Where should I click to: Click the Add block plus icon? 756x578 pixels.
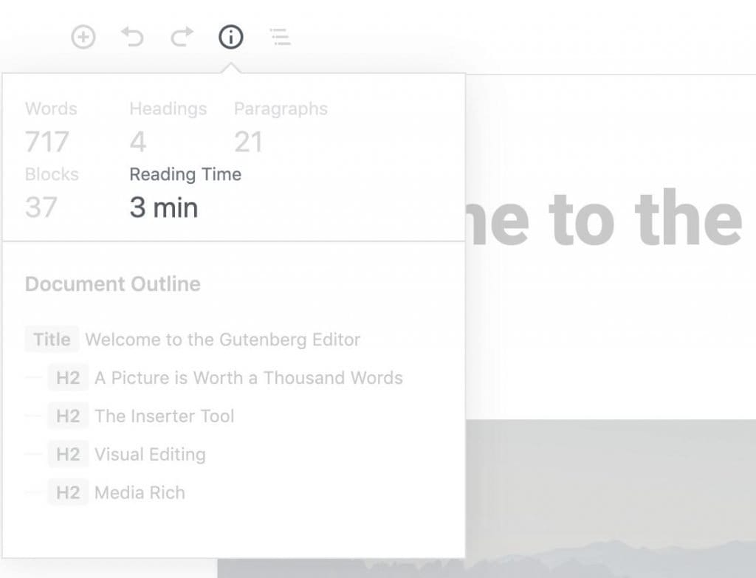tap(83, 37)
